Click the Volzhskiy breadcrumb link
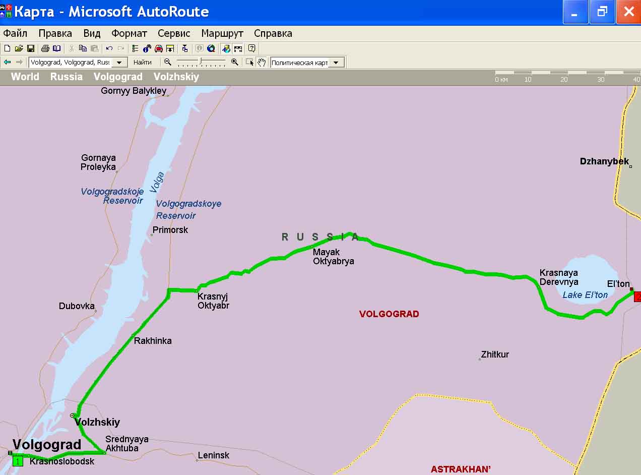 coord(176,77)
